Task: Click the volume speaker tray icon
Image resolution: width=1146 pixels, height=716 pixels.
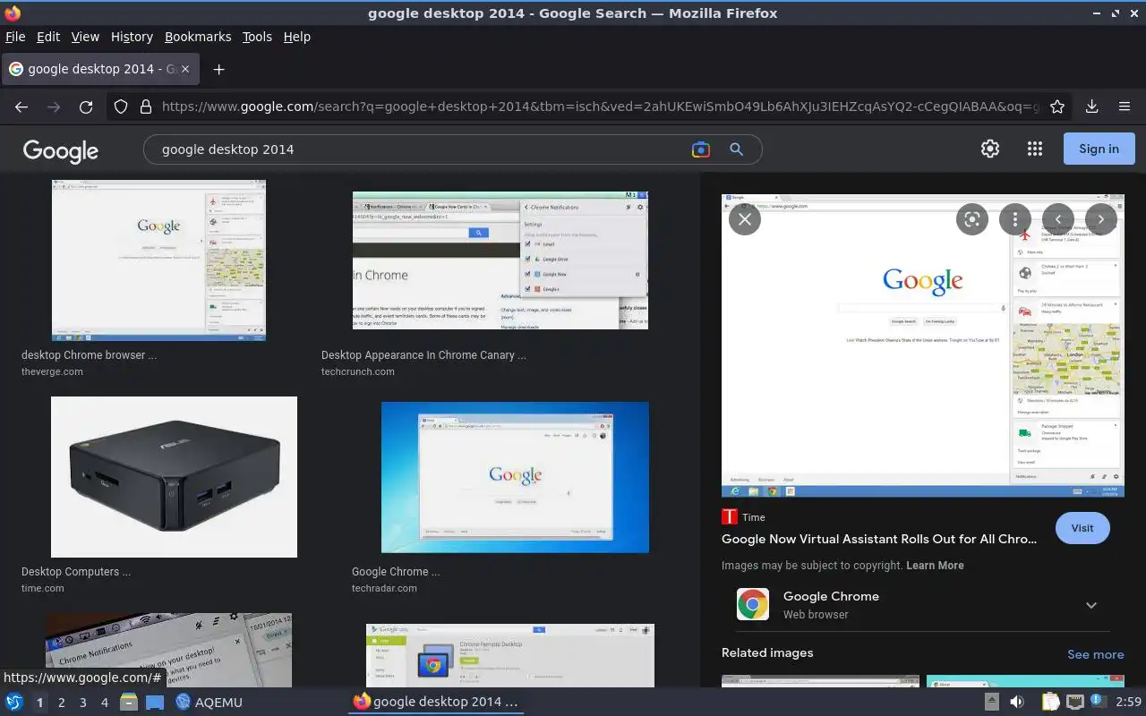Action: click(x=1017, y=702)
